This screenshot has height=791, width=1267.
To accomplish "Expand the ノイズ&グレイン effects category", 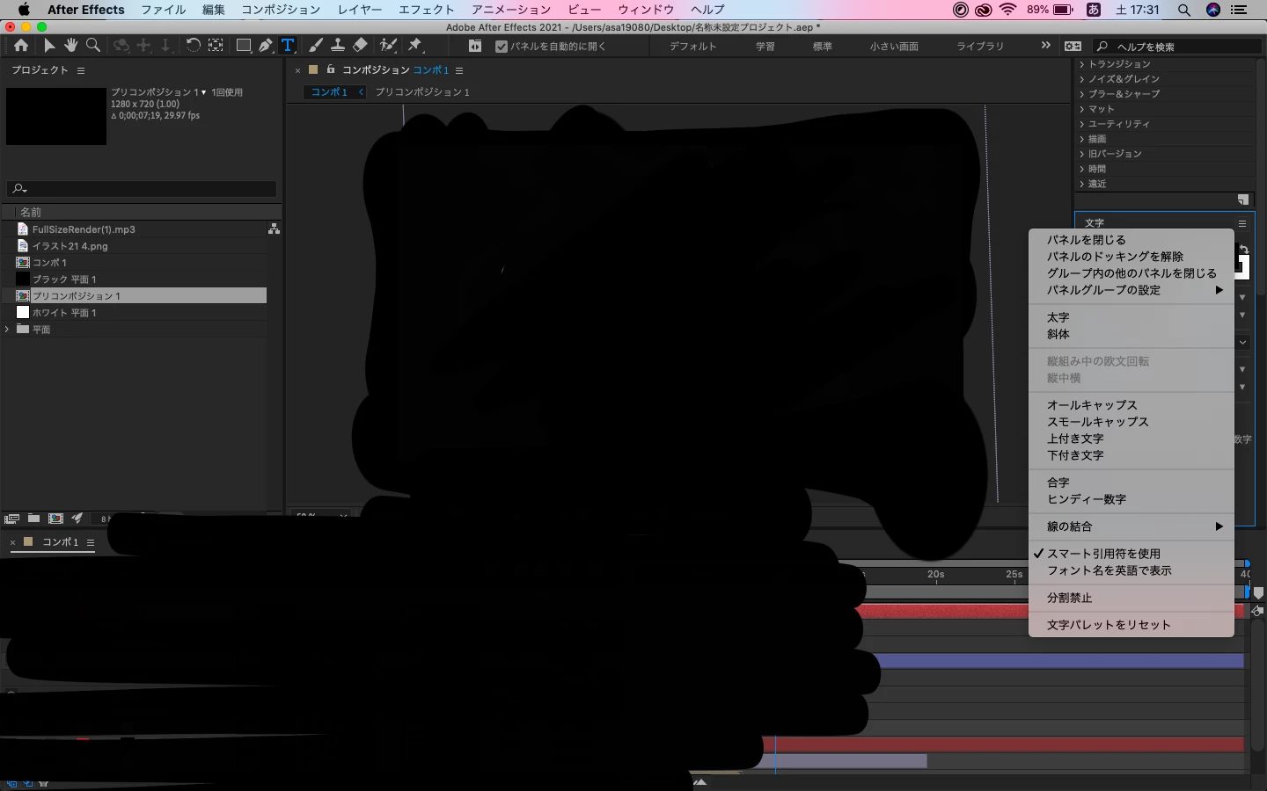I will point(1082,79).
